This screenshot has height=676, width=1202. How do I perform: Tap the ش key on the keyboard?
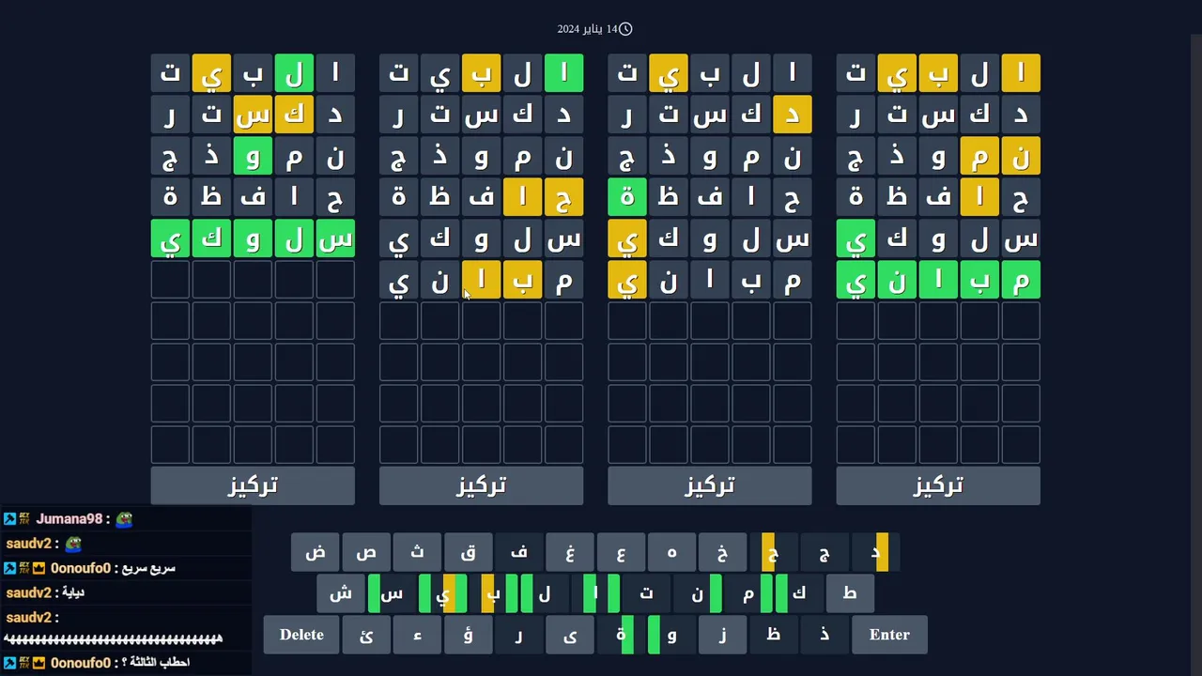click(x=341, y=593)
